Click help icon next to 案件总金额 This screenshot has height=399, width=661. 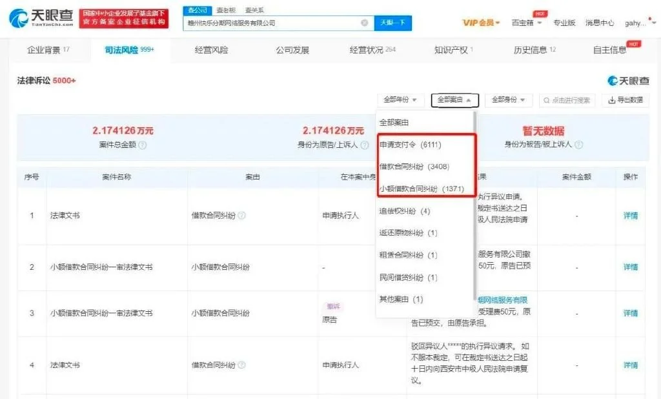point(143,145)
